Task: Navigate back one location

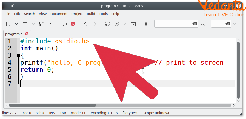Action: pos(85,24)
